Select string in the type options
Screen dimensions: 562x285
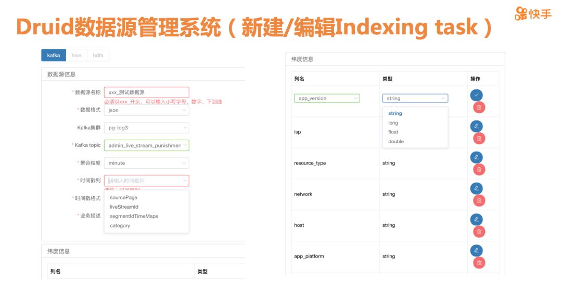tap(415, 113)
